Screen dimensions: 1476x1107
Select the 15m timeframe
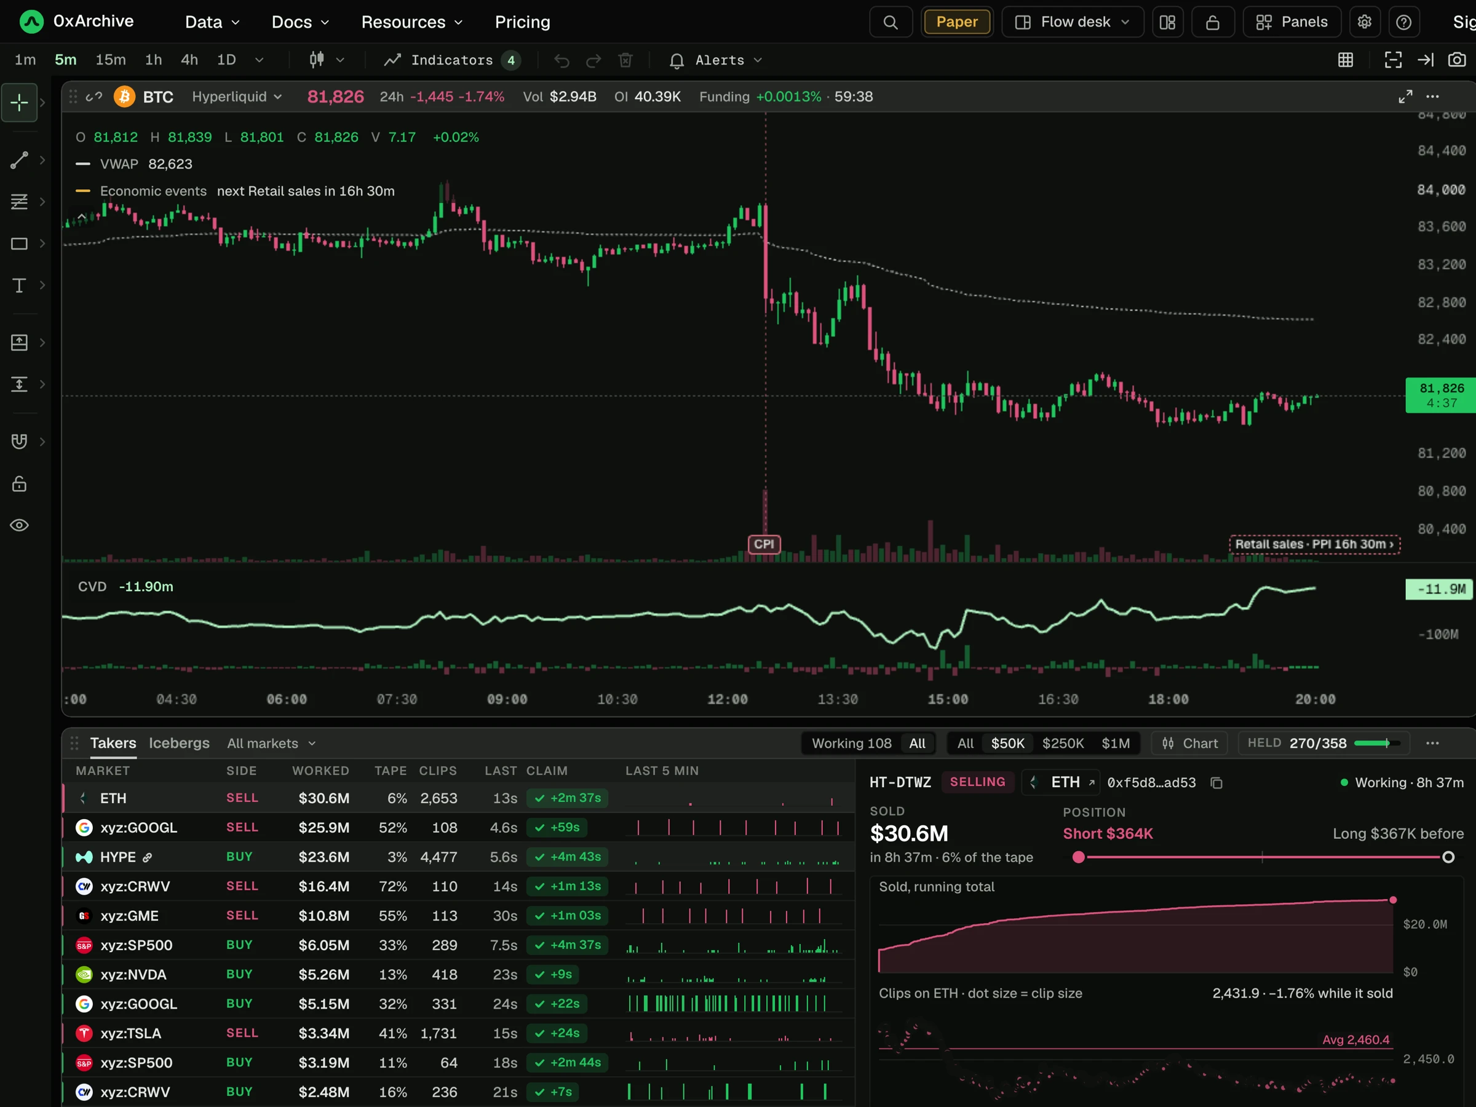111,60
